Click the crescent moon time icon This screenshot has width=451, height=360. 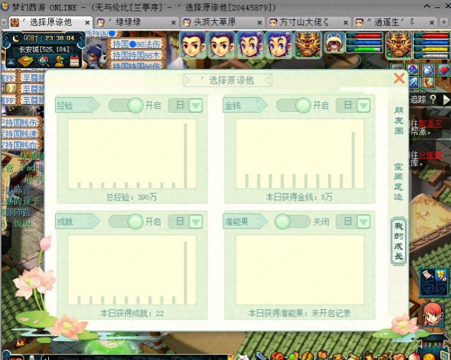pyautogui.click(x=16, y=38)
